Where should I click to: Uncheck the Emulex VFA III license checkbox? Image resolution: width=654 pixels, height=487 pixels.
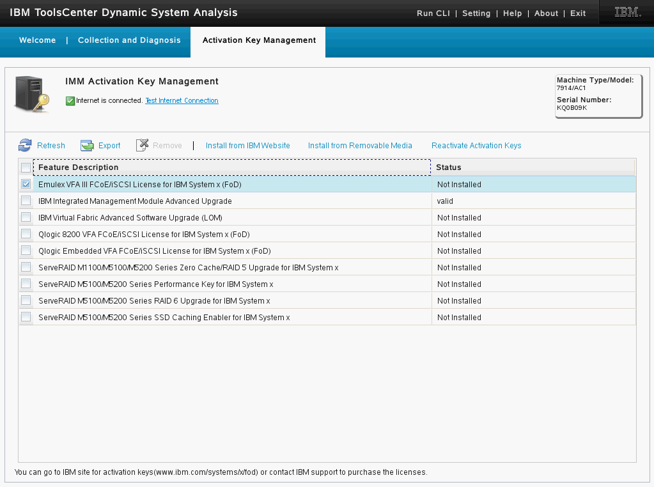[26, 184]
